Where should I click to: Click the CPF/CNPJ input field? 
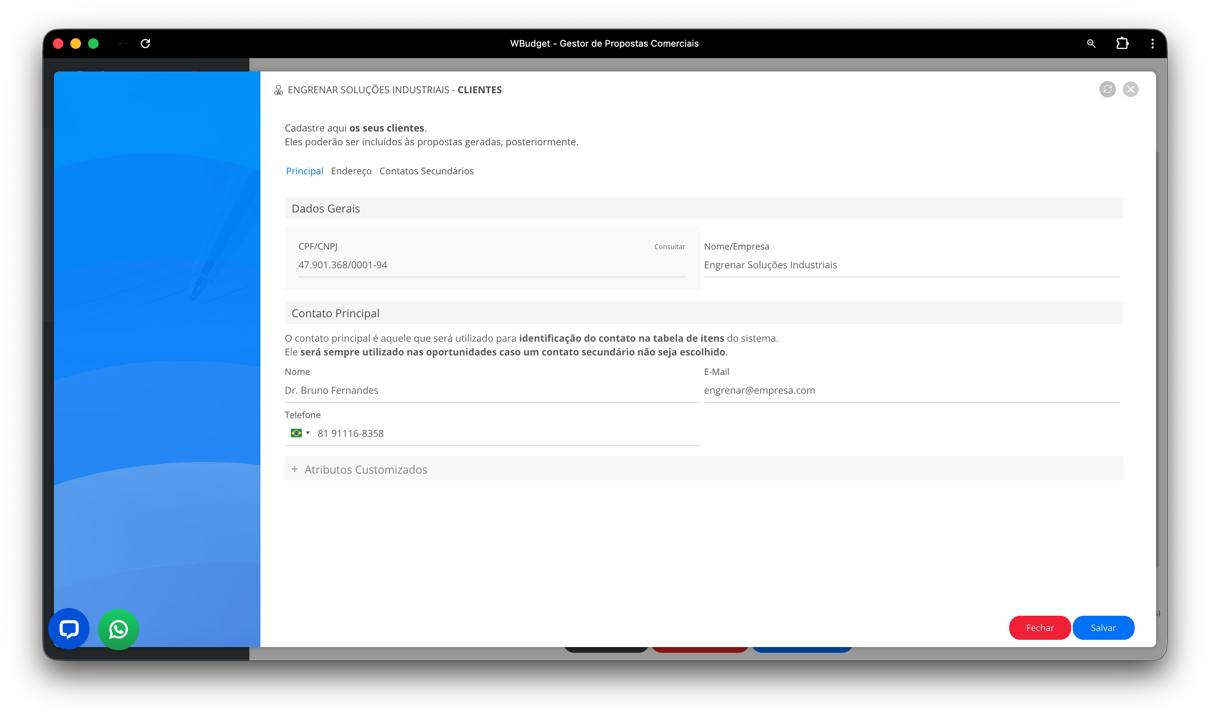483,265
